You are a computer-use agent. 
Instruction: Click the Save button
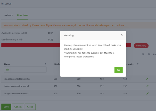pos(6,107)
